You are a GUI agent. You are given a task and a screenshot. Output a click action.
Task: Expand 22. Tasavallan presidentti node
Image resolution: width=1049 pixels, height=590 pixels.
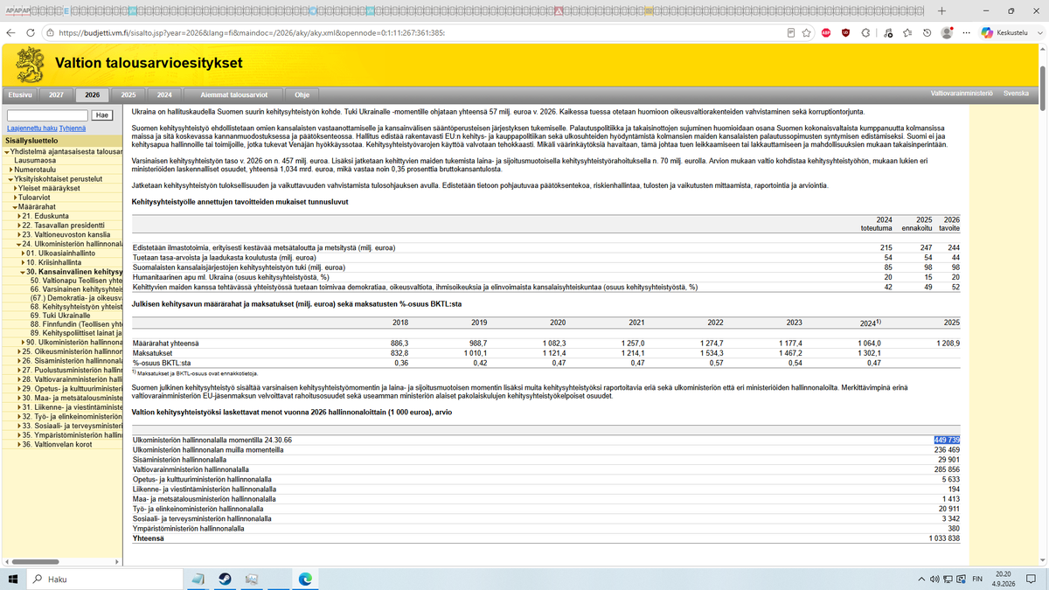20,225
